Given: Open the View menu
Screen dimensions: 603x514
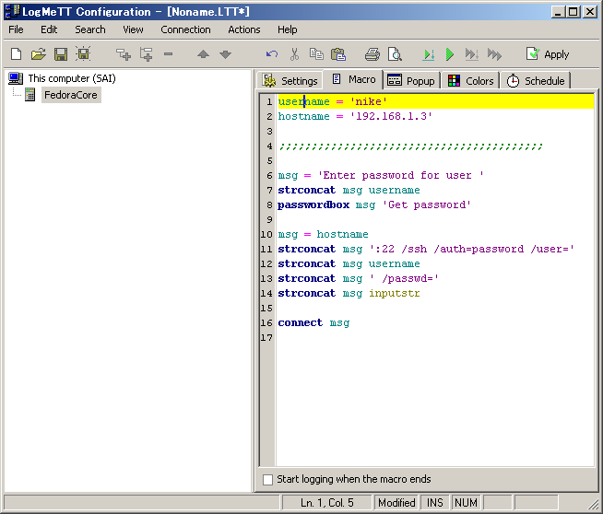Looking at the screenshot, I should coord(133,29).
